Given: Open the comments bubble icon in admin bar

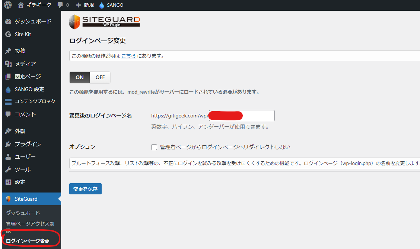Looking at the screenshot, I should 60,5.
